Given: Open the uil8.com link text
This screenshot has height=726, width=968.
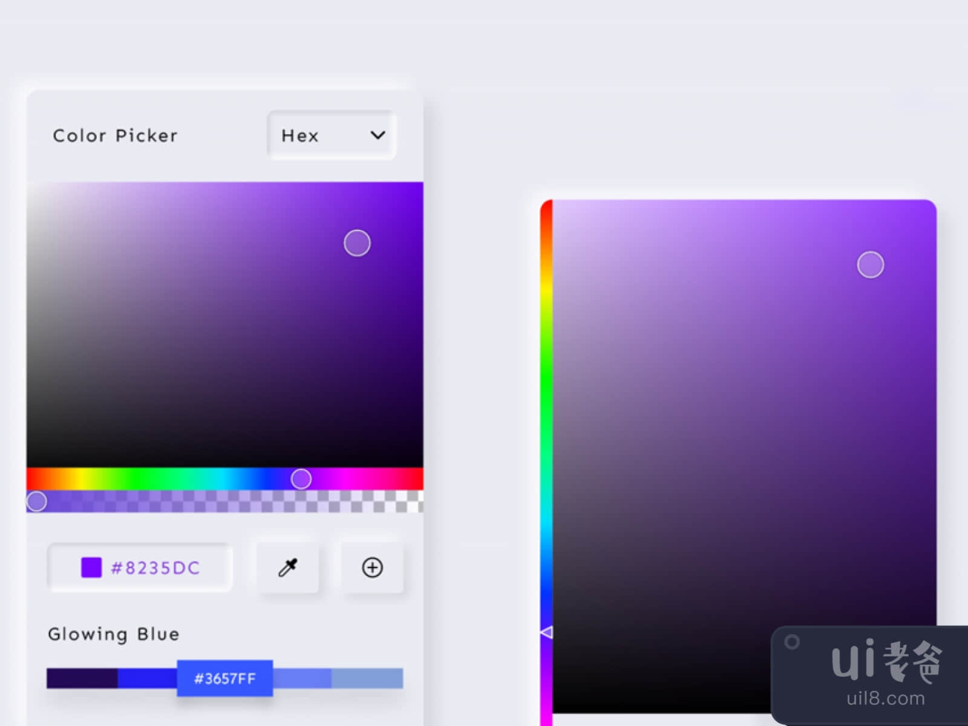Looking at the screenshot, I should tap(886, 699).
